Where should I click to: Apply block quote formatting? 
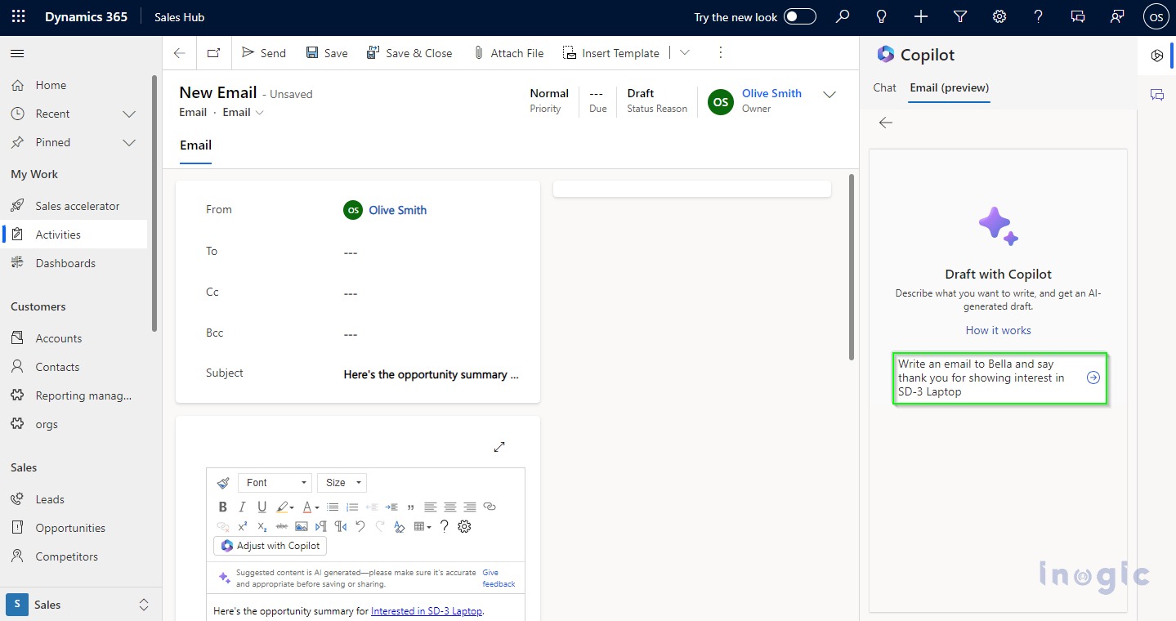click(410, 507)
